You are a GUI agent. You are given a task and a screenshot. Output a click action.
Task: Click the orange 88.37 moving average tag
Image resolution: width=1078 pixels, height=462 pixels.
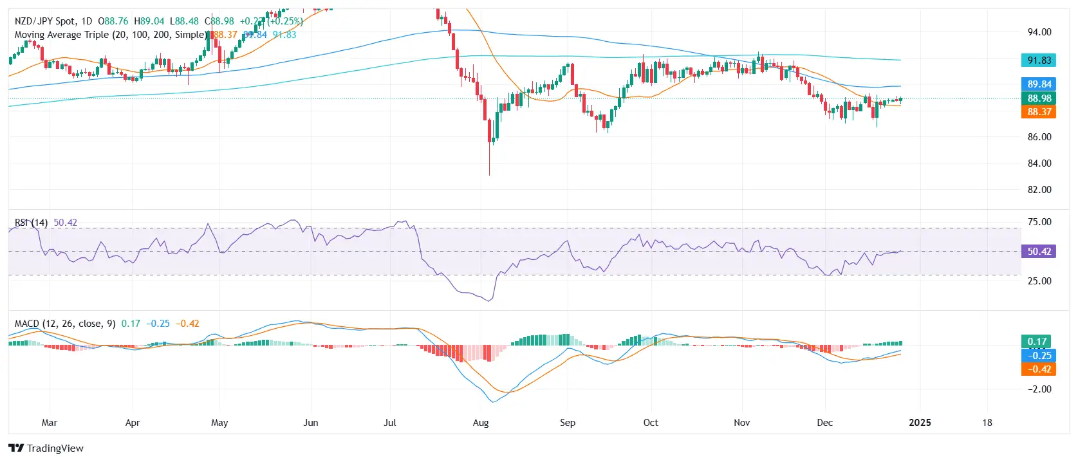click(x=1039, y=112)
